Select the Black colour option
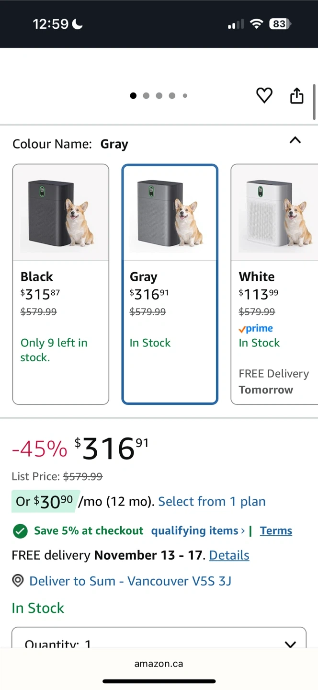The image size is (318, 690). point(61,284)
